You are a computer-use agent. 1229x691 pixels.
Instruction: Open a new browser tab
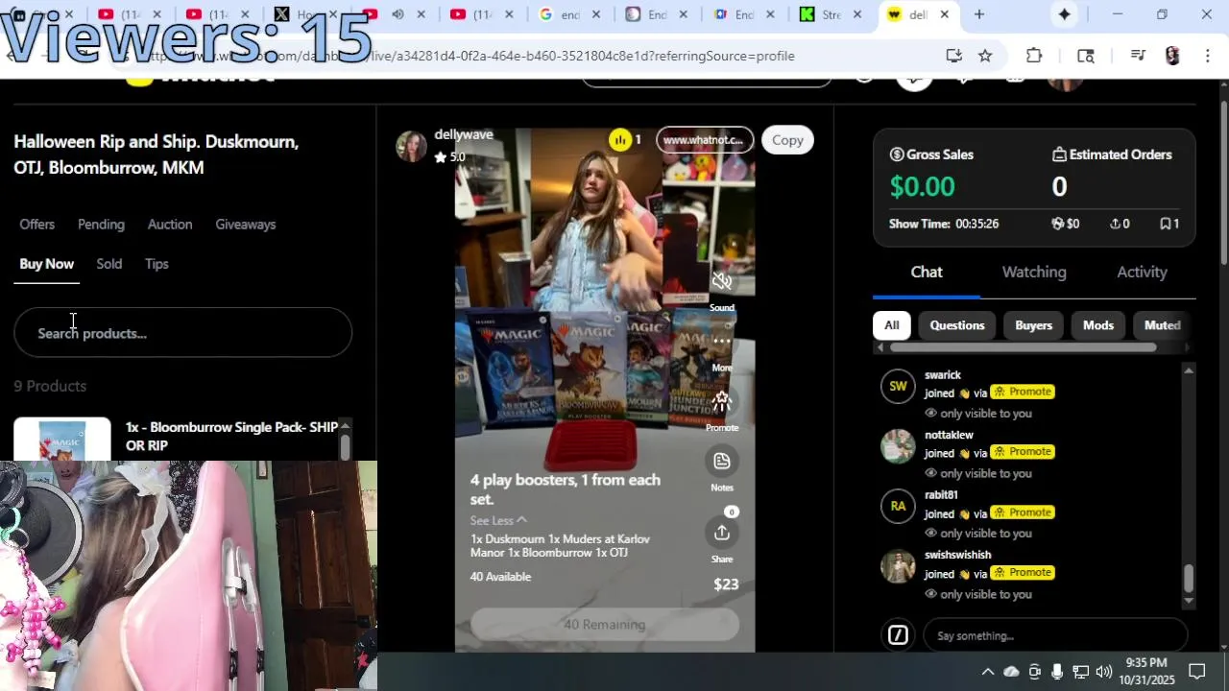click(x=979, y=14)
